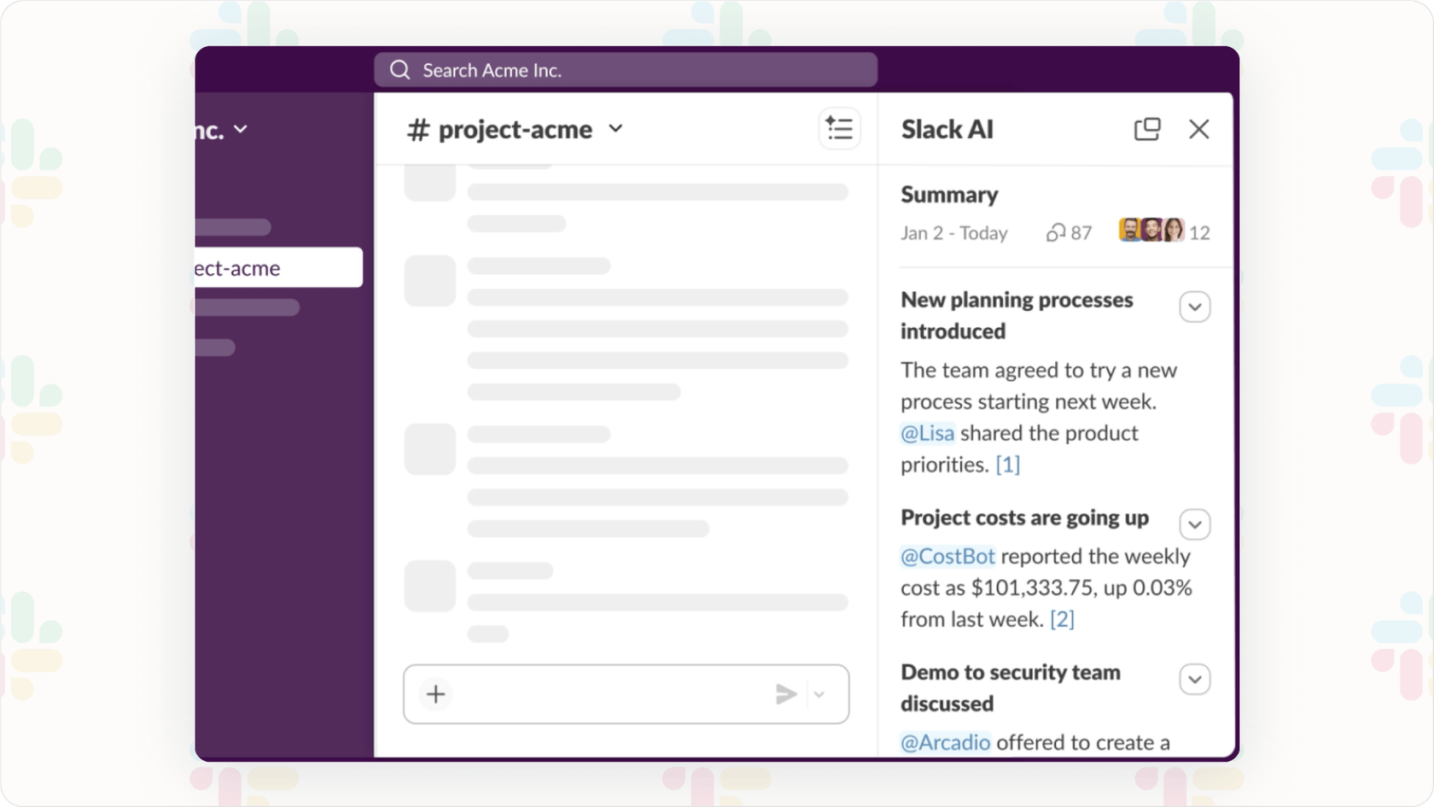1434x807 pixels.
Task: Open Slack AI panel in a new window
Action: pyautogui.click(x=1147, y=128)
